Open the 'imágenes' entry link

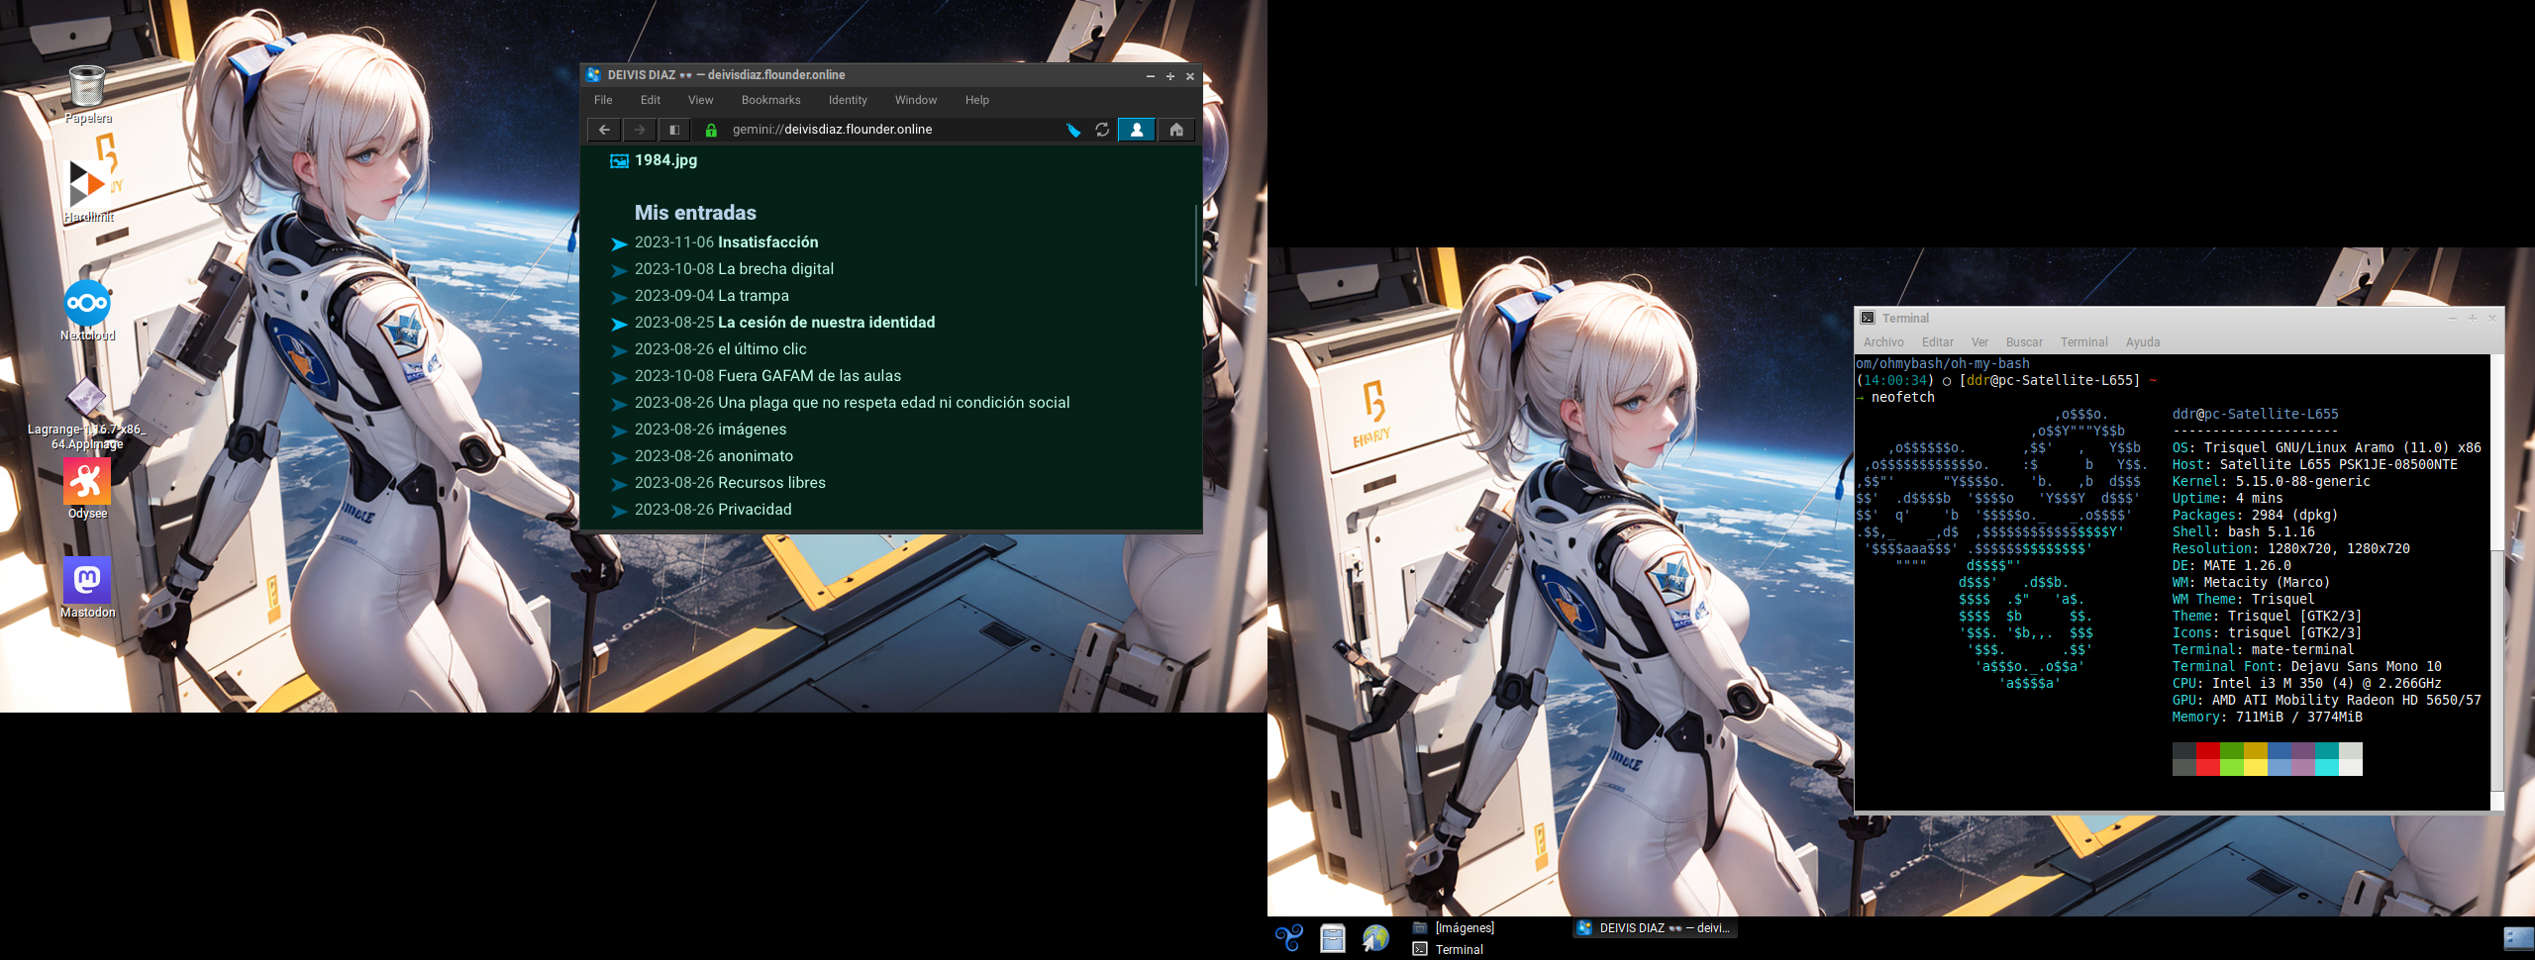pos(752,430)
